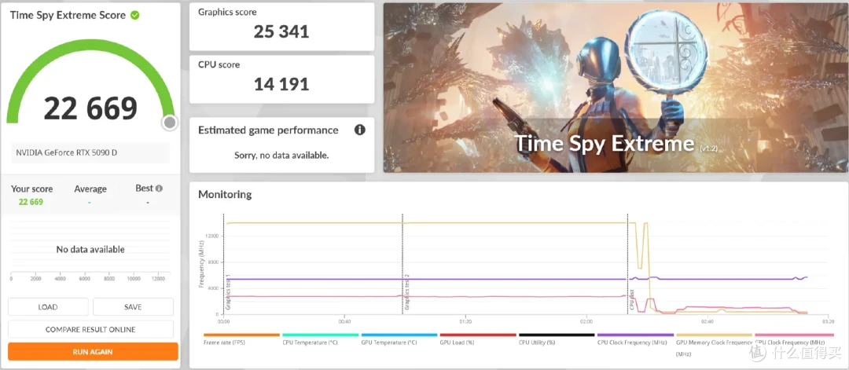Toggle the GPU Memory Clock Frequency legend

click(714, 344)
